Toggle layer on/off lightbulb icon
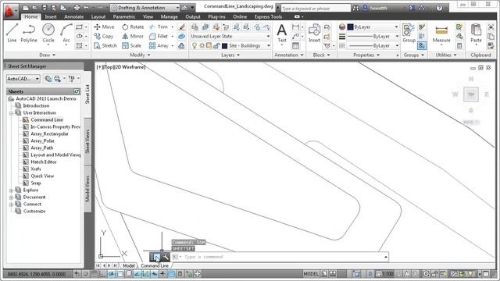 [x=195, y=46]
